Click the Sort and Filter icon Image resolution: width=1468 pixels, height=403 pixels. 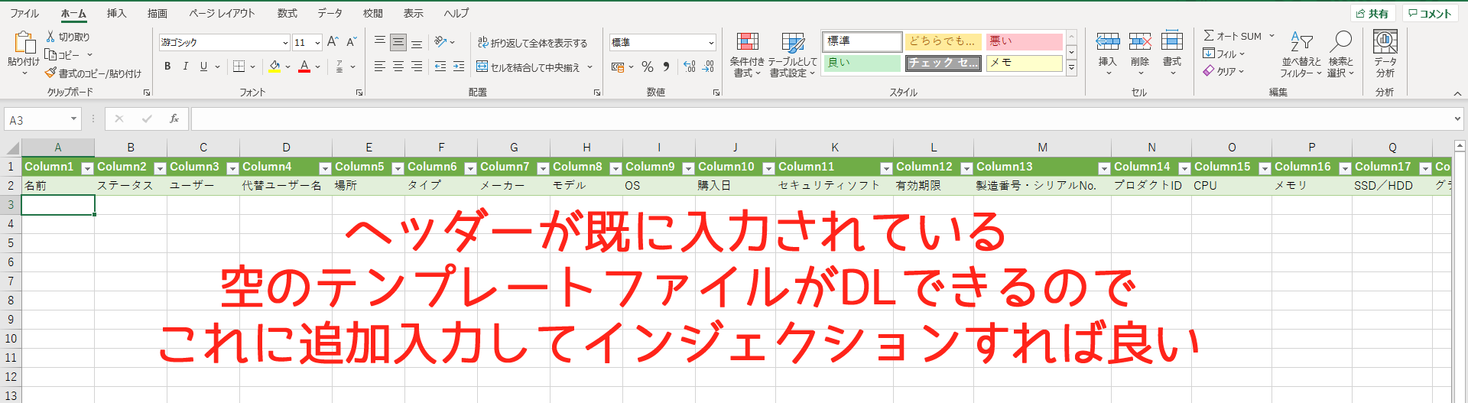pos(1301,42)
